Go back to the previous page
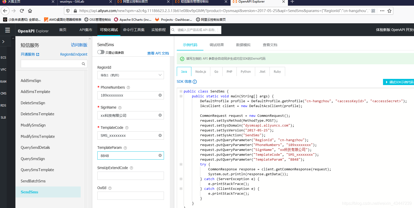Screen dimensions: 414x208 [5, 11]
